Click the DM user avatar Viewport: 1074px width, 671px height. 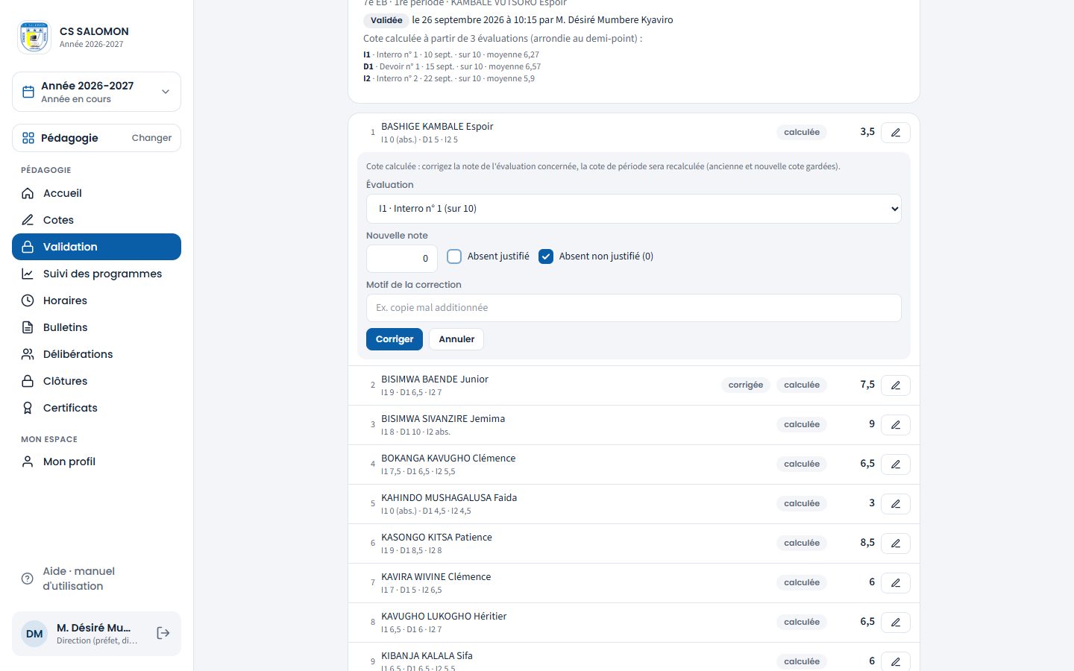(x=34, y=634)
